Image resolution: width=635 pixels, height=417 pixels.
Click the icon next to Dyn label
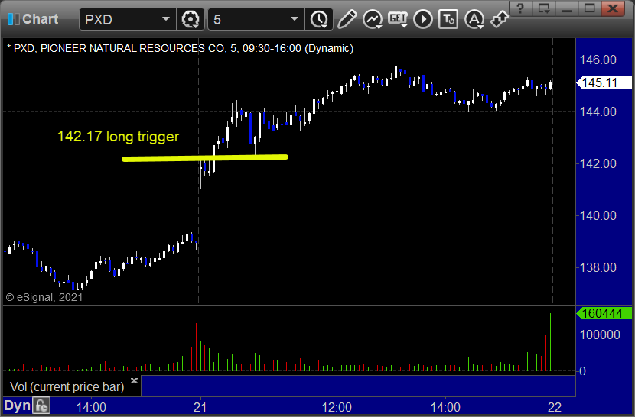tap(41, 406)
